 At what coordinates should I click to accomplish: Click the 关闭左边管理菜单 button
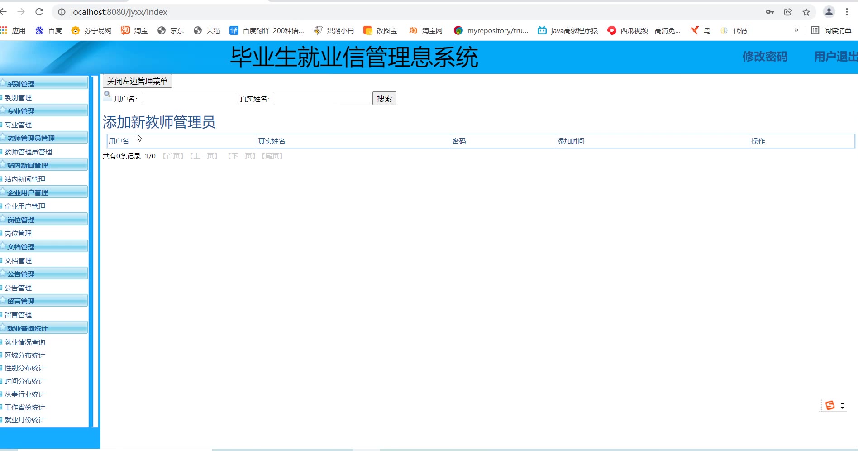137,81
